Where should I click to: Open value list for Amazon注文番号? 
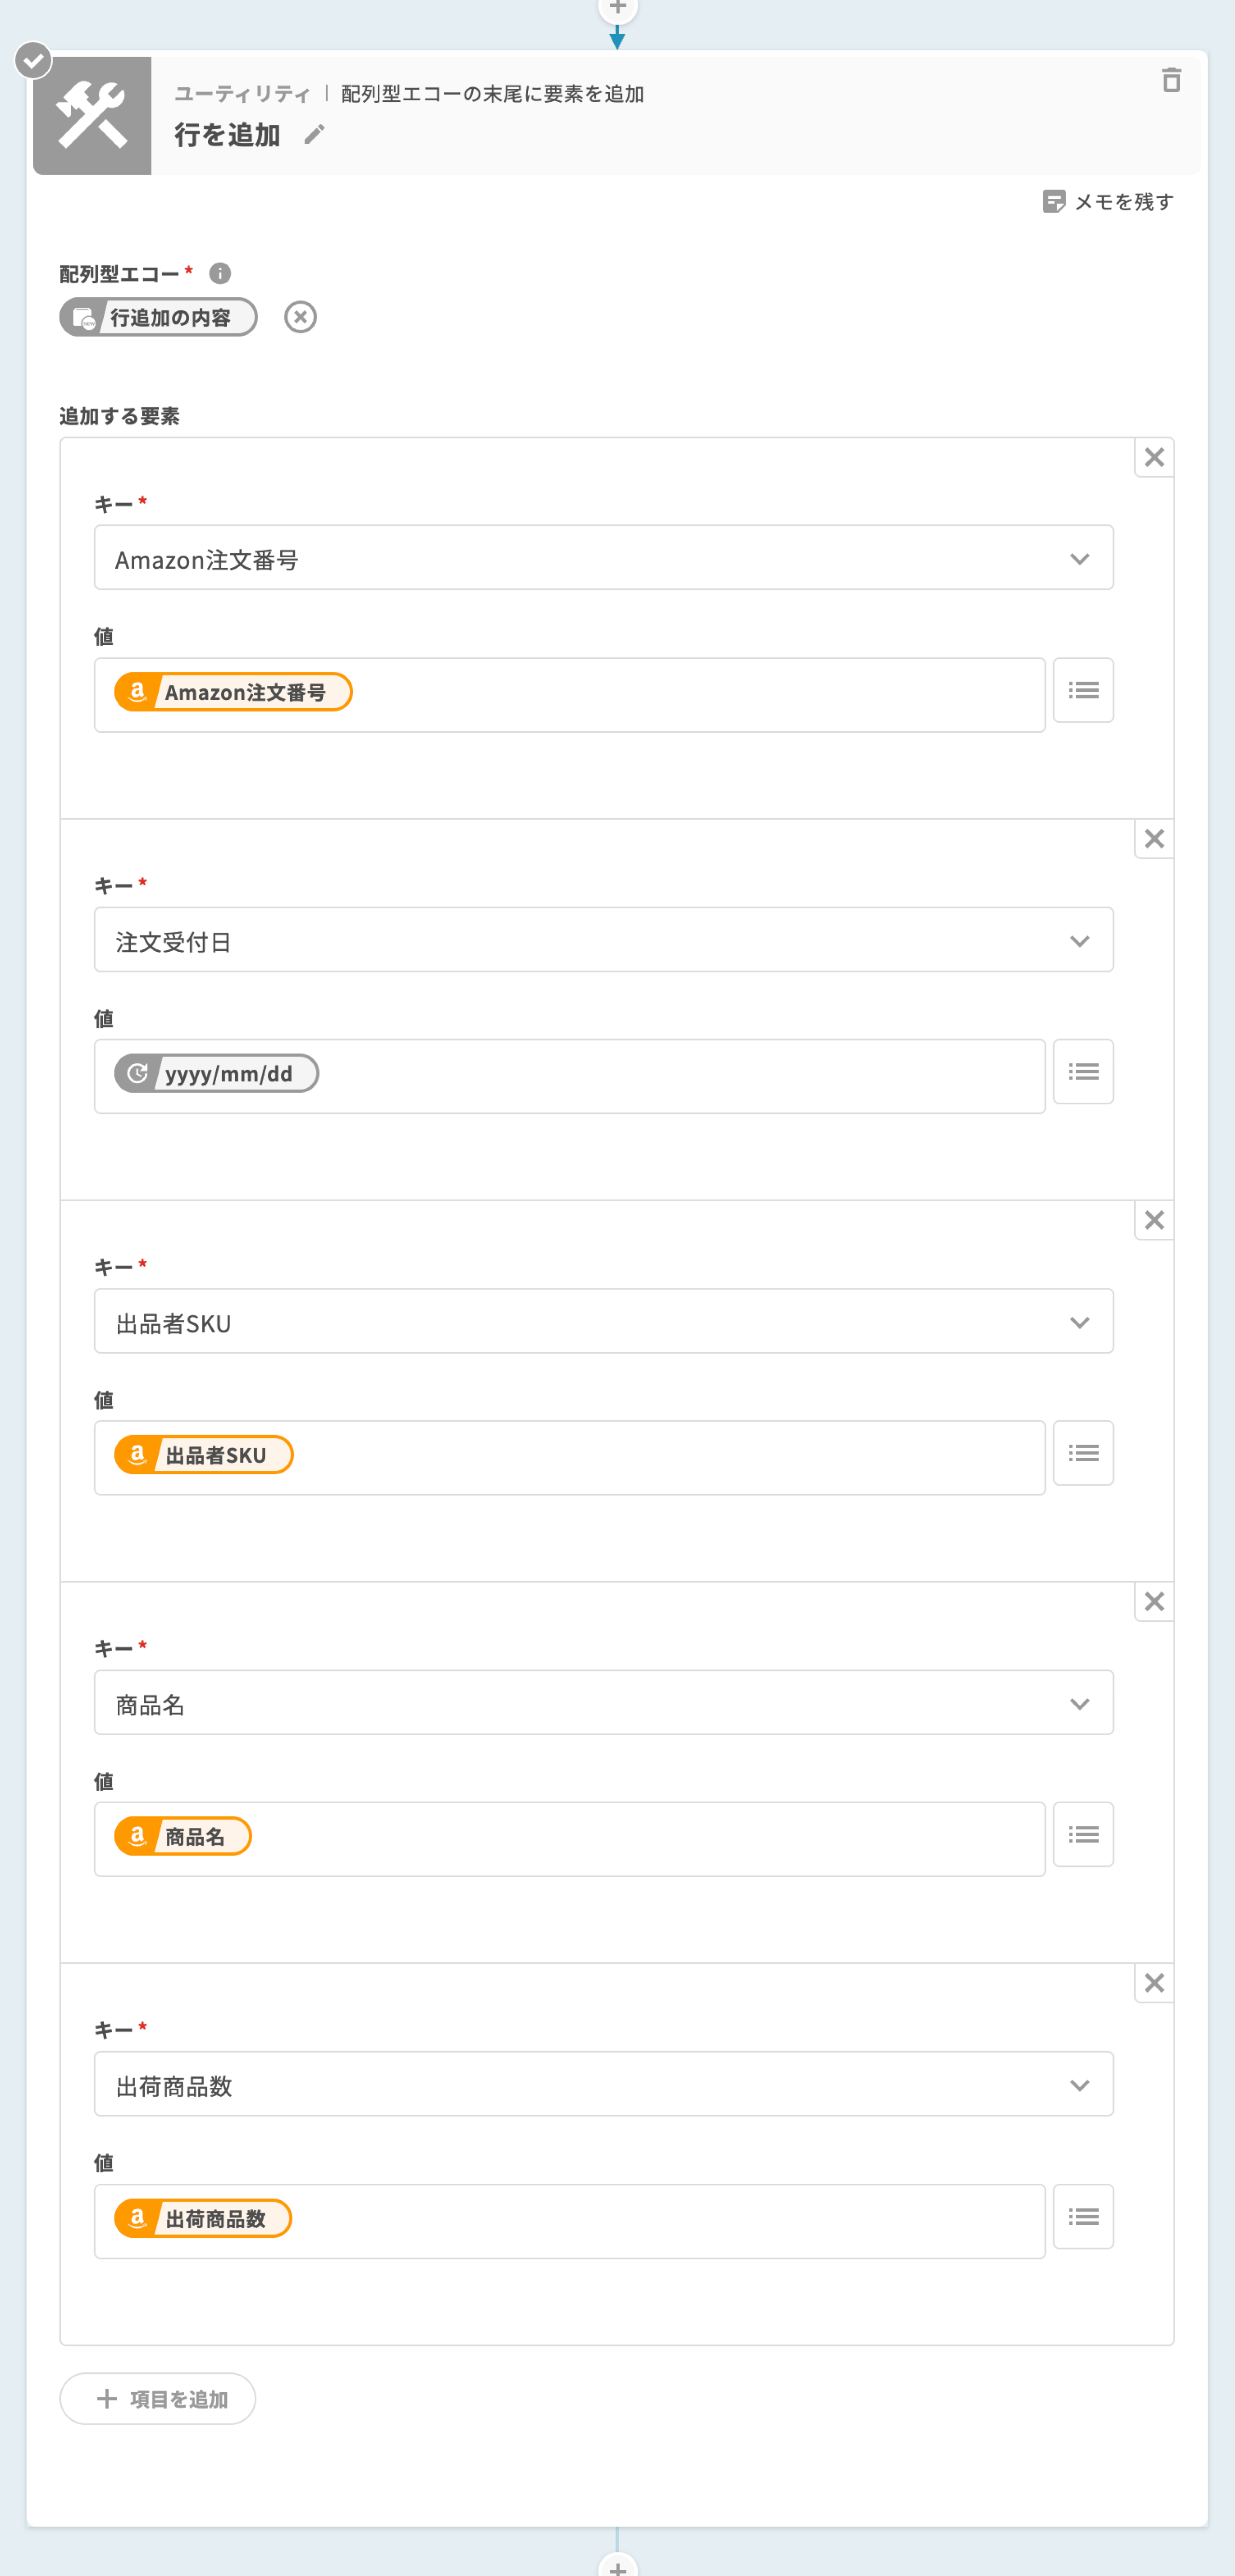tap(1083, 690)
